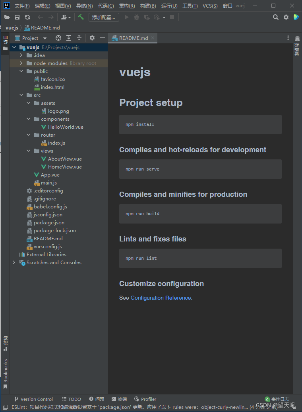Toggle the Bookmarks side tool window
Screen dimensions: 302x412
point(6,374)
